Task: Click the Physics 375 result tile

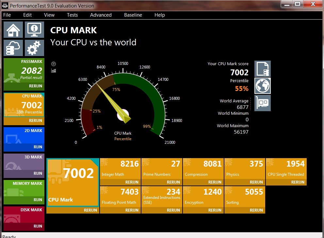Action: [x=245, y=169]
